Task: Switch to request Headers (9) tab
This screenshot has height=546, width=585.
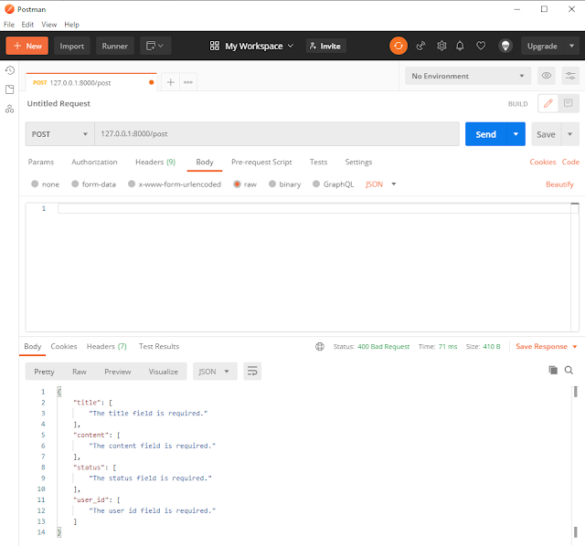Action: tap(155, 163)
